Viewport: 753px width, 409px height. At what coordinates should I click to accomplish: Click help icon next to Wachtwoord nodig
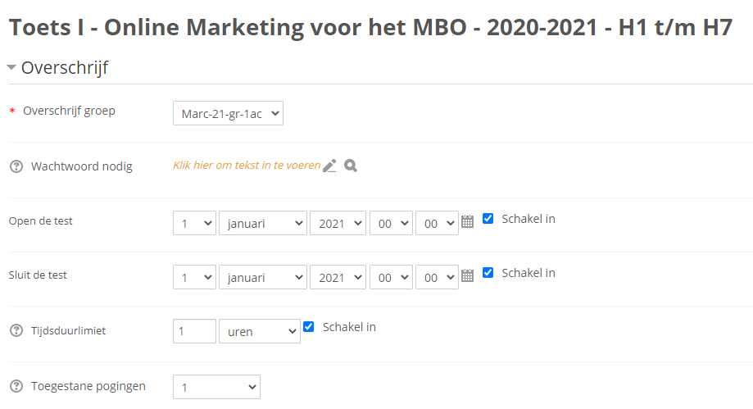click(x=16, y=166)
